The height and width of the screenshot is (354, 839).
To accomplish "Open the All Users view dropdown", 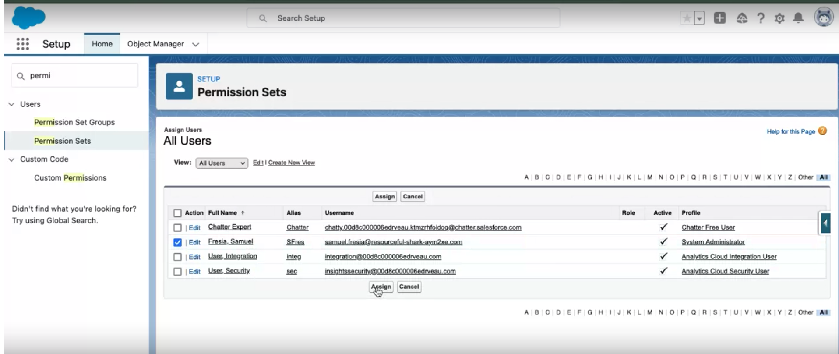I will tap(222, 163).
